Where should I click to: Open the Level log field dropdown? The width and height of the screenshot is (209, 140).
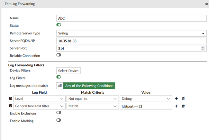click(x=38, y=99)
